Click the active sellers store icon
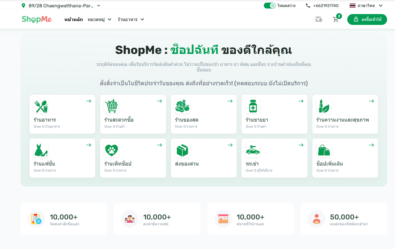Image resolution: width=395 pixels, height=249 pixels. (x=223, y=219)
